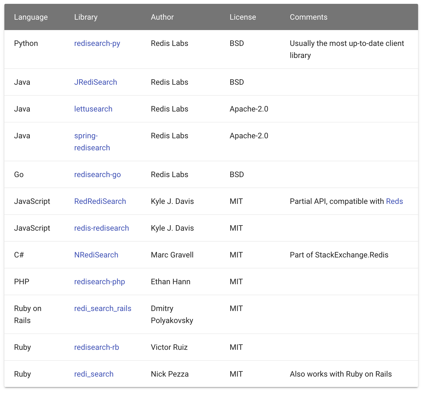
Task: Open the Reds link in the Comments column
Action: (394, 201)
